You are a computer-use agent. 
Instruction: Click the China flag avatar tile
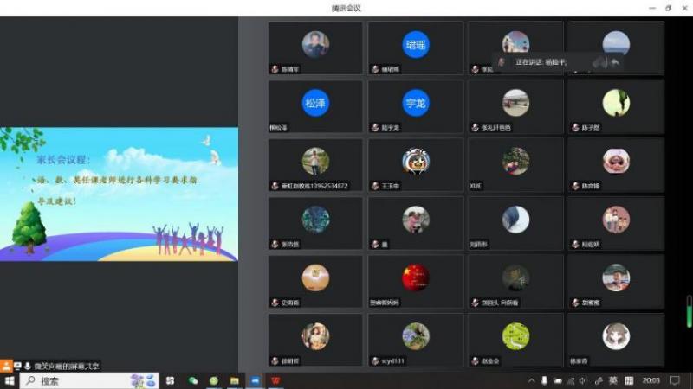416,277
